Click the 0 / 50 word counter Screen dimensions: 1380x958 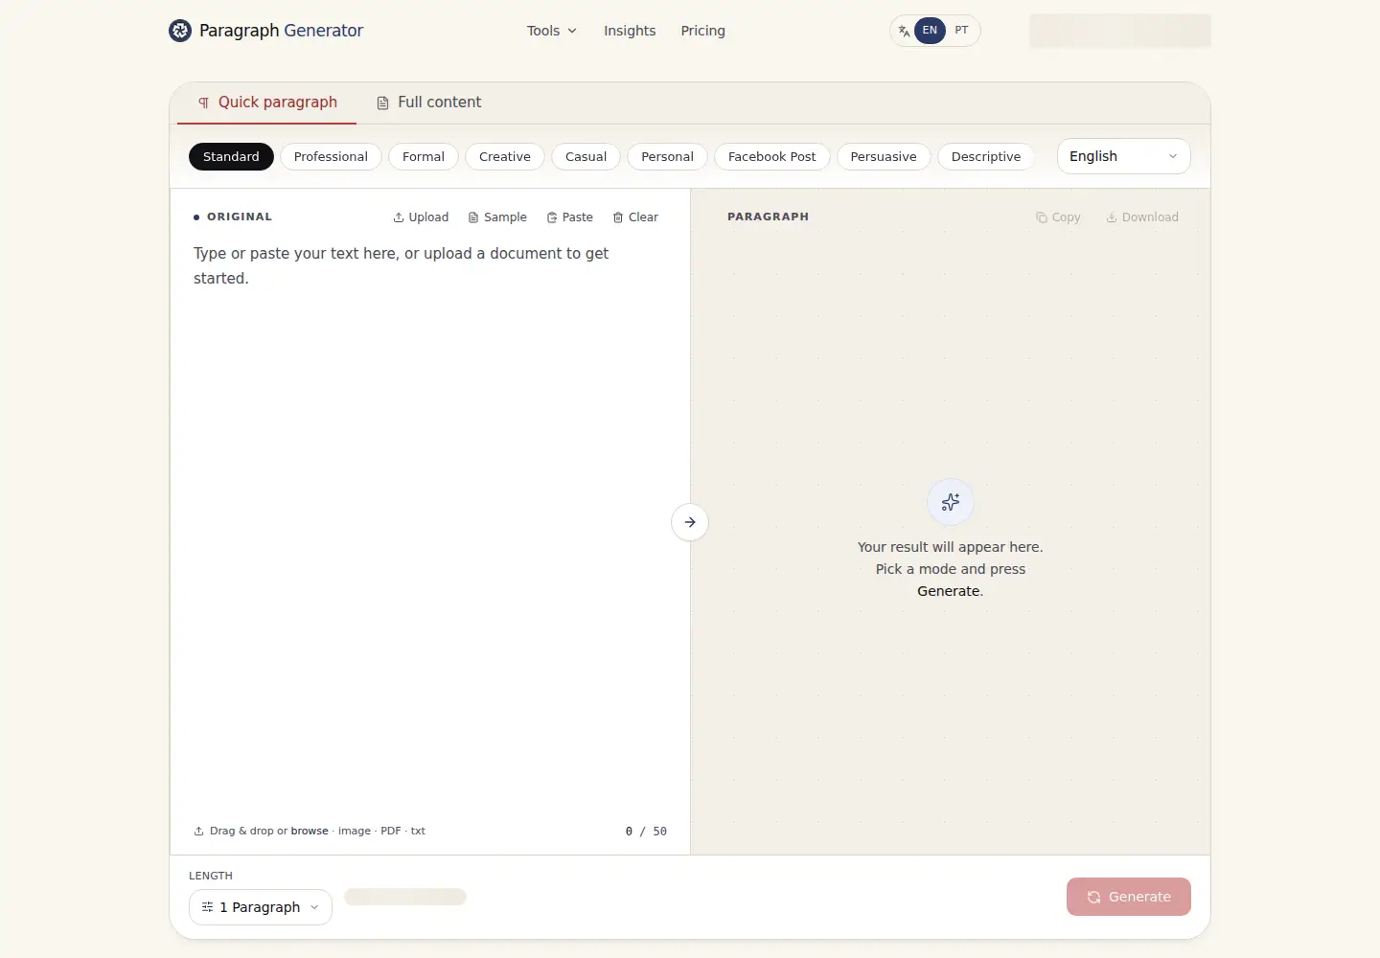coord(646,832)
